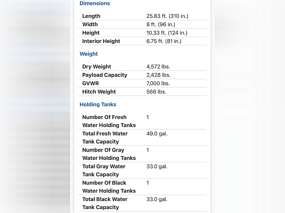Select the Payload Capacity label
Image resolution: width=285 pixels, height=213 pixels.
click(105, 75)
